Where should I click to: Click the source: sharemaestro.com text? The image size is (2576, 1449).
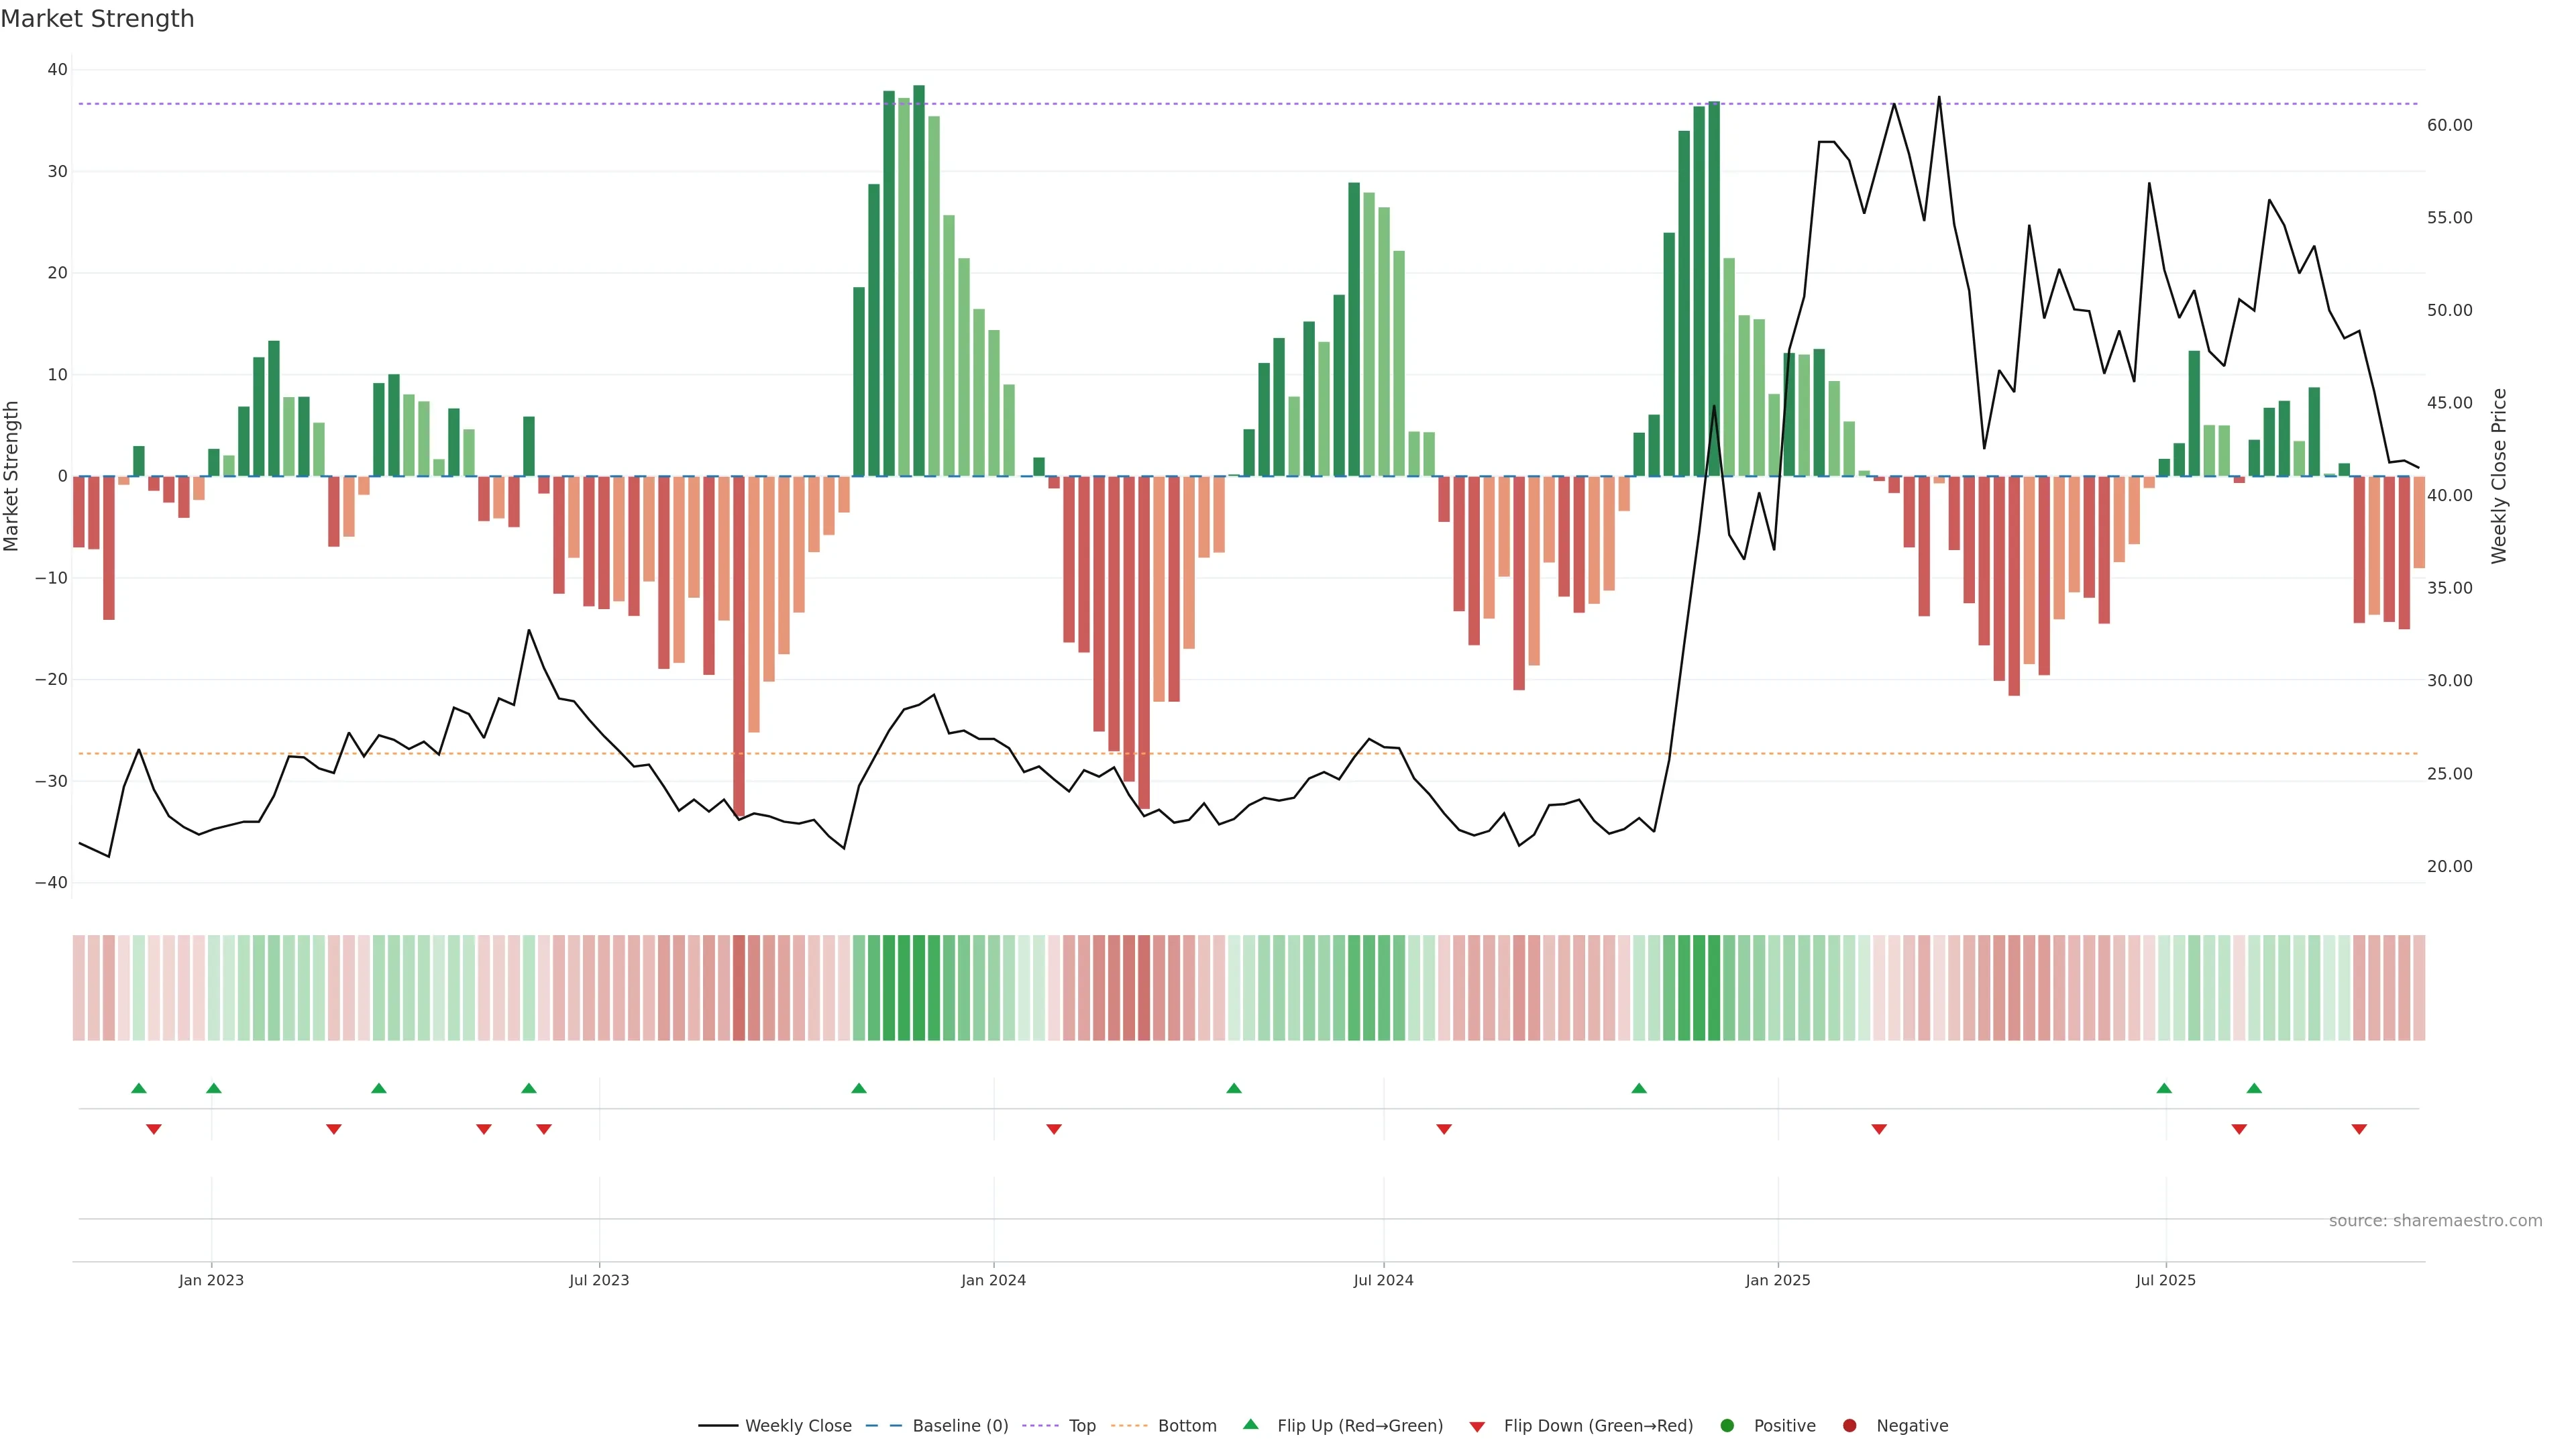click(x=2435, y=1221)
